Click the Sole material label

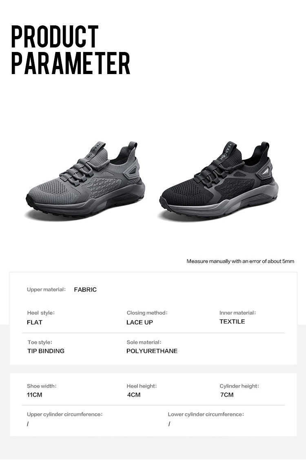(x=144, y=342)
